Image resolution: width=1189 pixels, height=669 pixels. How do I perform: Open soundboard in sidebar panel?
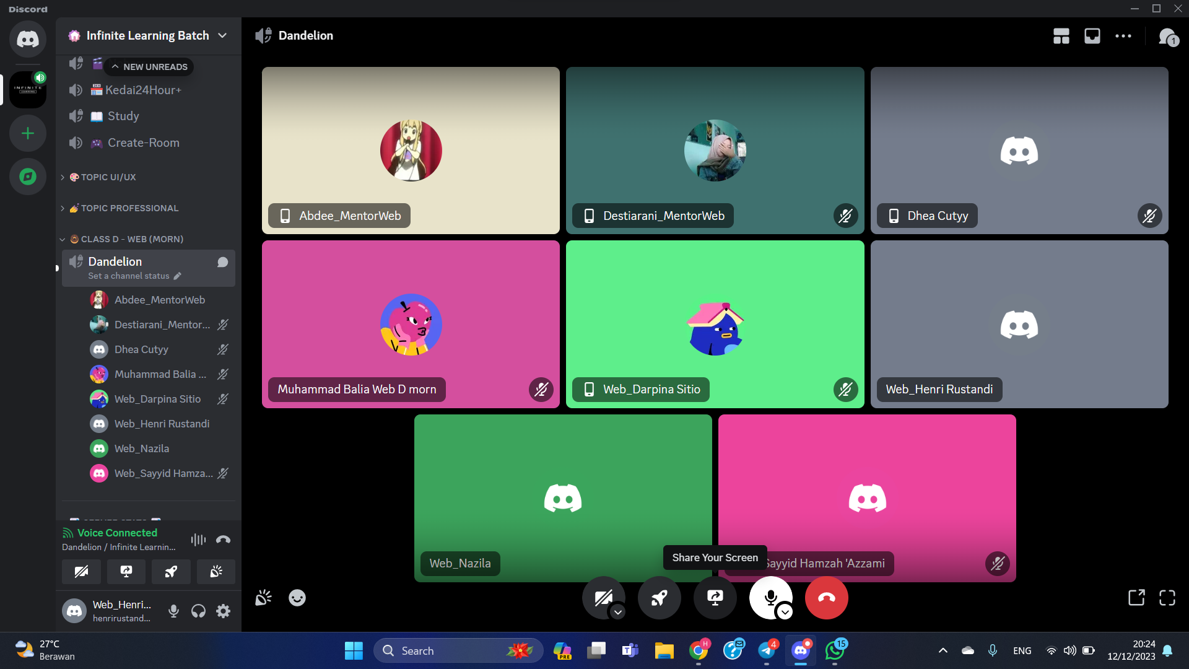216,571
